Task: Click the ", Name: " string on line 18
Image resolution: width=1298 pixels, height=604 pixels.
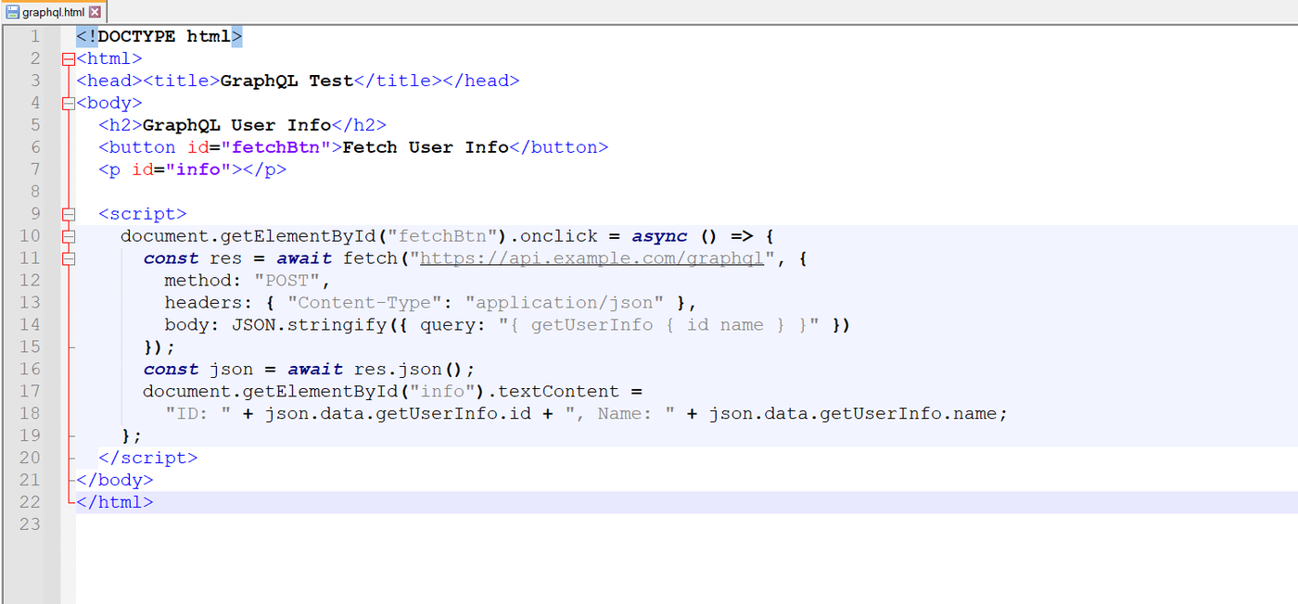Action: coord(620,414)
